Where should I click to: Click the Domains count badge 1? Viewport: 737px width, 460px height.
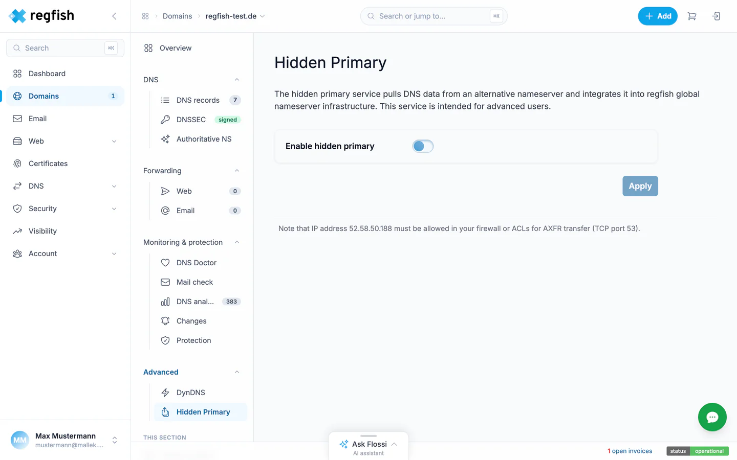113,96
